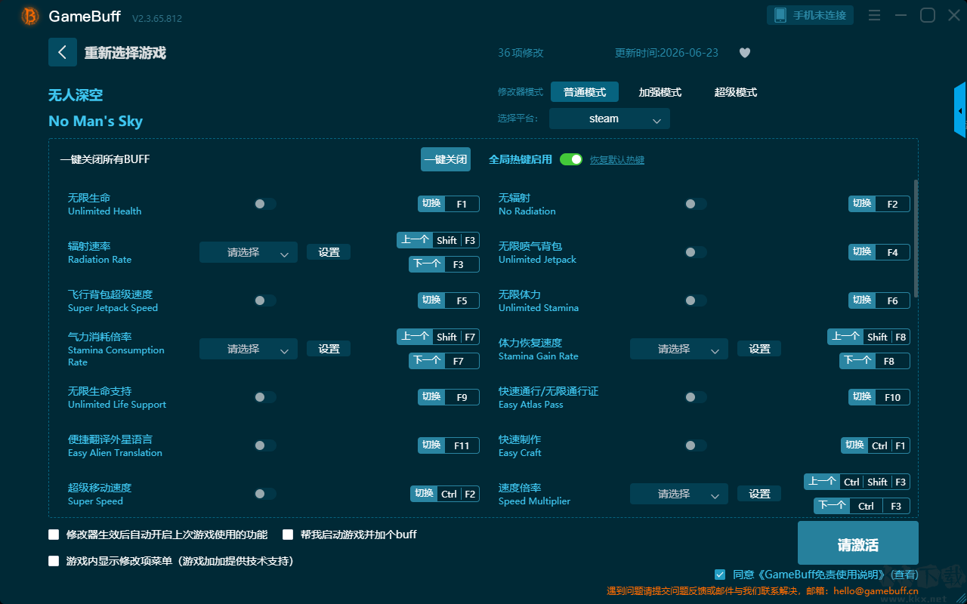Open the steam platform dropdown

(610, 119)
